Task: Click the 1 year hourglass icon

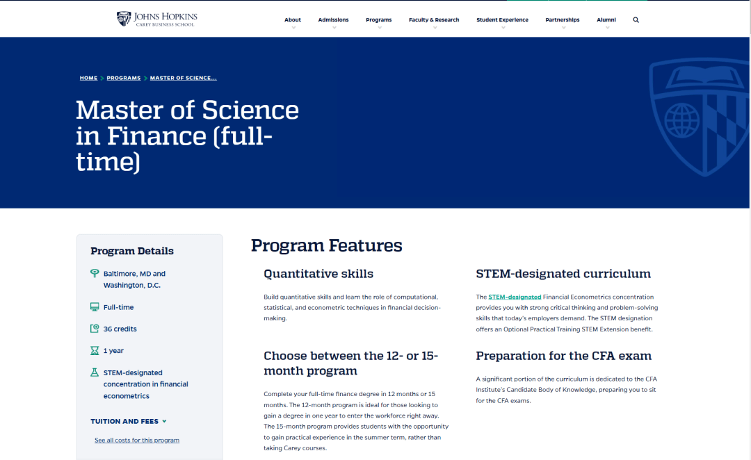Action: click(95, 351)
